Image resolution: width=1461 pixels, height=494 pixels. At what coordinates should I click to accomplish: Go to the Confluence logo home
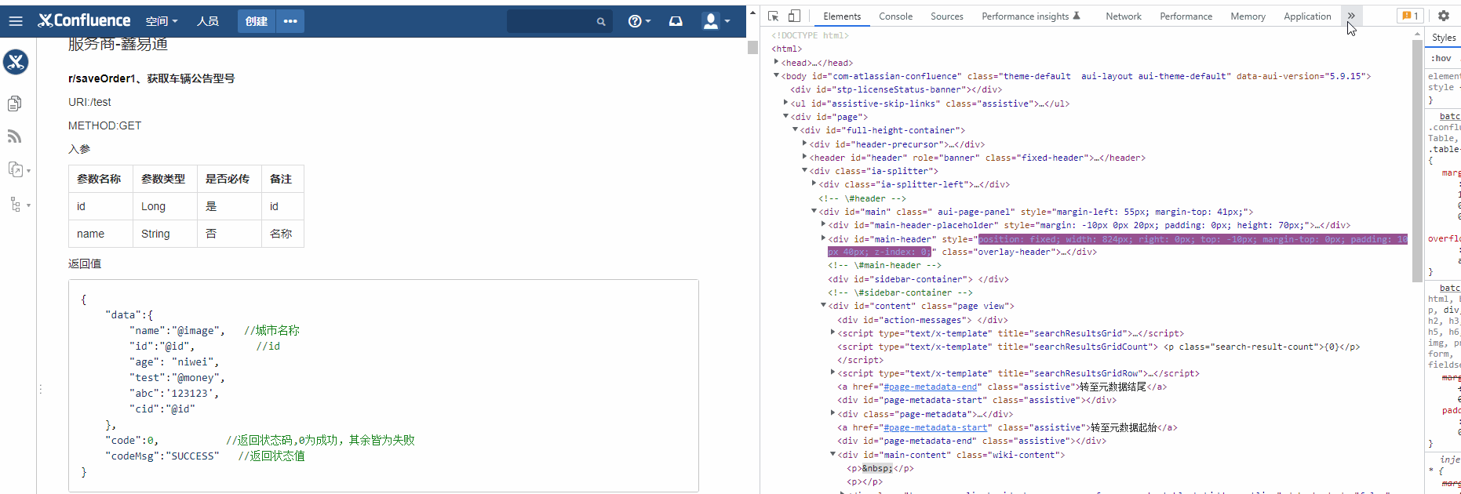84,20
